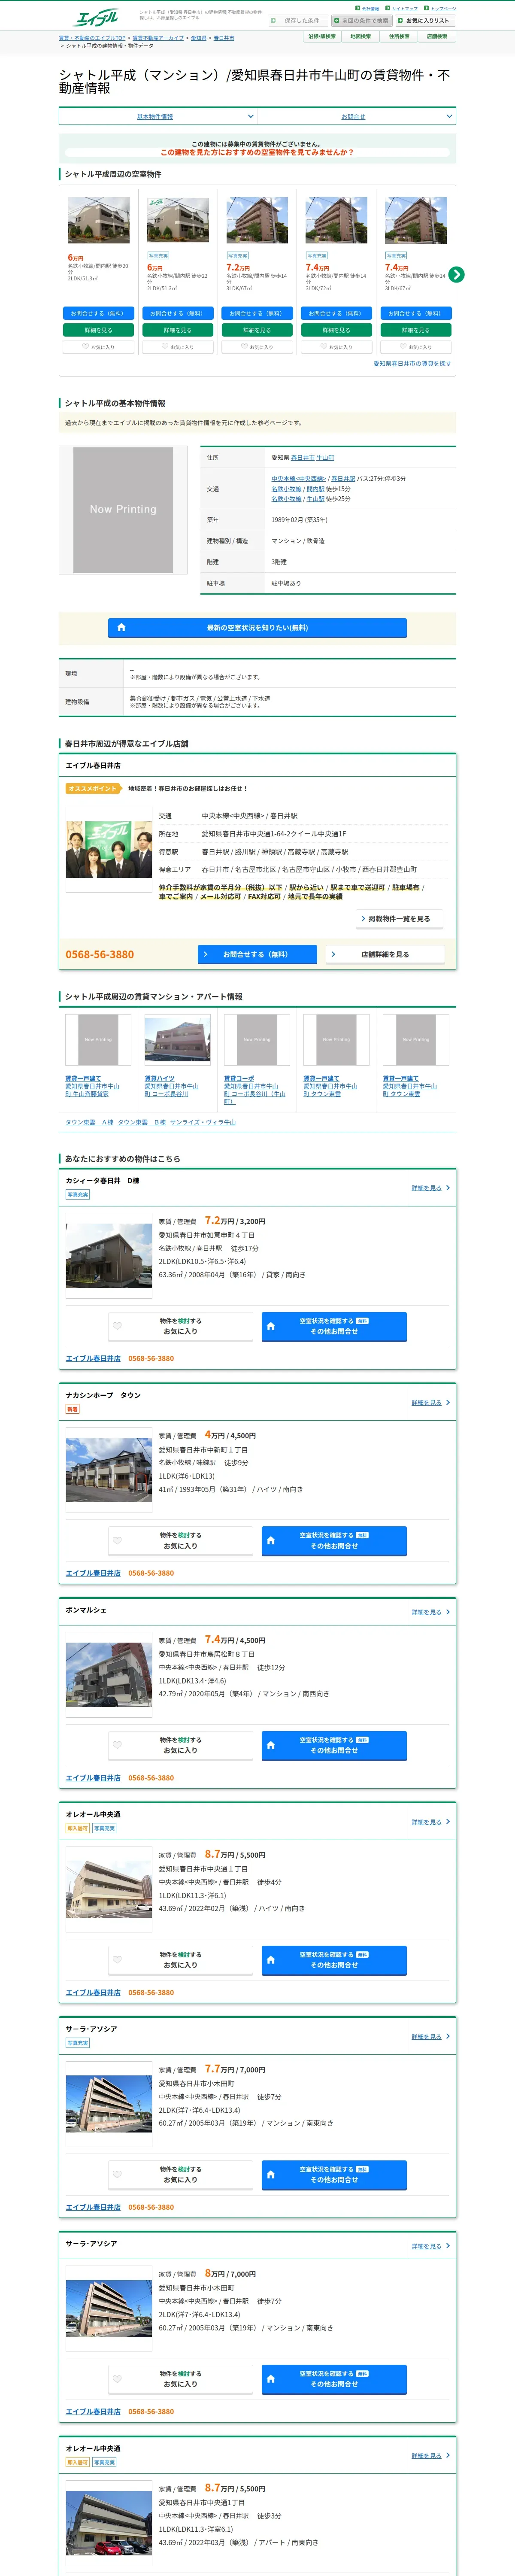Select 店舗検索 tab
This screenshot has height=2576, width=515.
click(437, 36)
